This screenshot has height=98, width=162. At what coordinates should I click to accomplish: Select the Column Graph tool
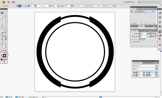[x=5, y=36]
